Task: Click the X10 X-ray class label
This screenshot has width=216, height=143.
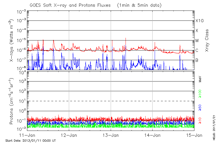Action: pyautogui.click(x=199, y=21)
